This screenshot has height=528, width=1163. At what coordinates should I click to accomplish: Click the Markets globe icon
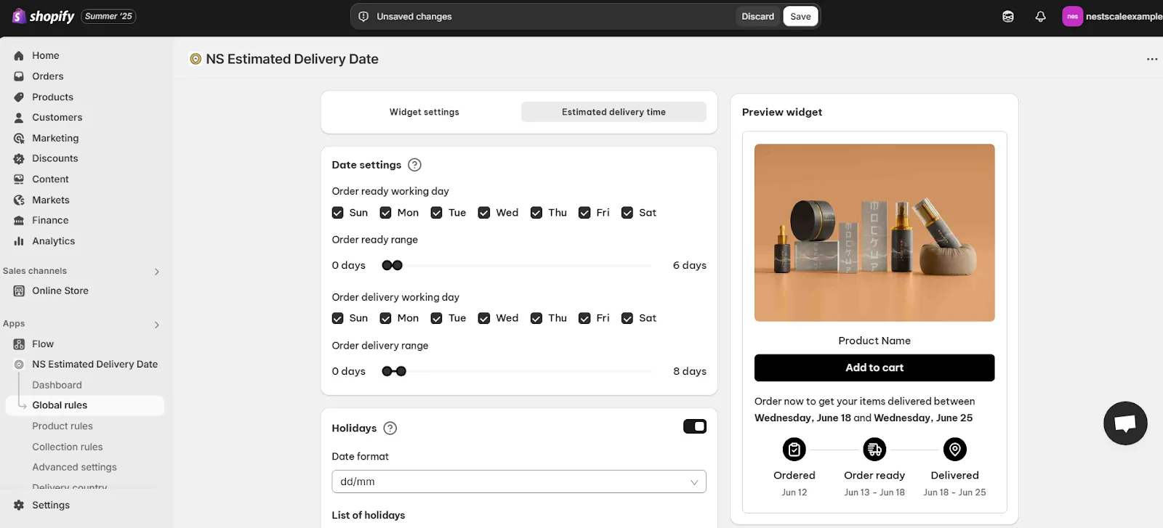[19, 200]
